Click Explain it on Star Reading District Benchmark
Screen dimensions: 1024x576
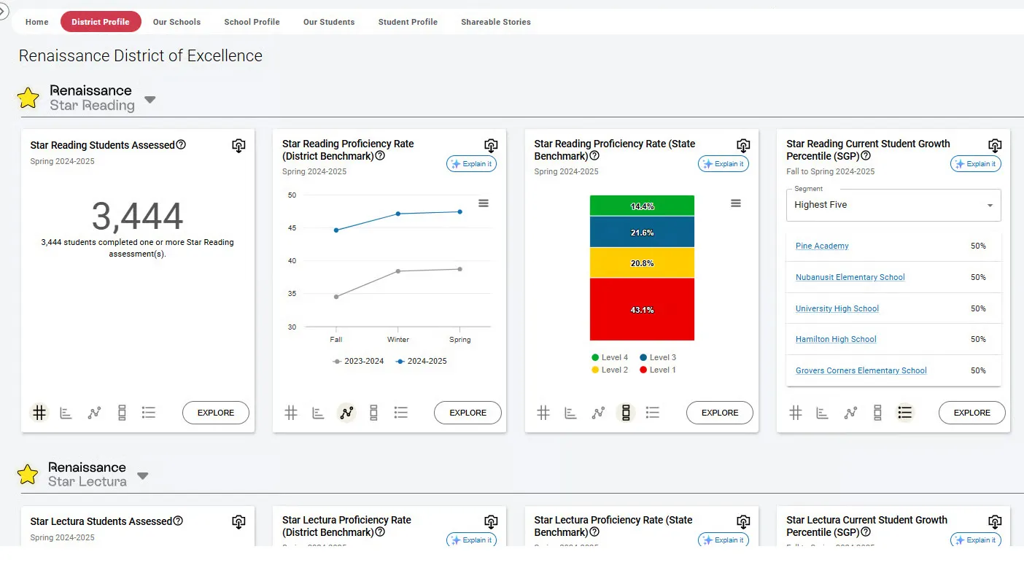[x=472, y=164]
